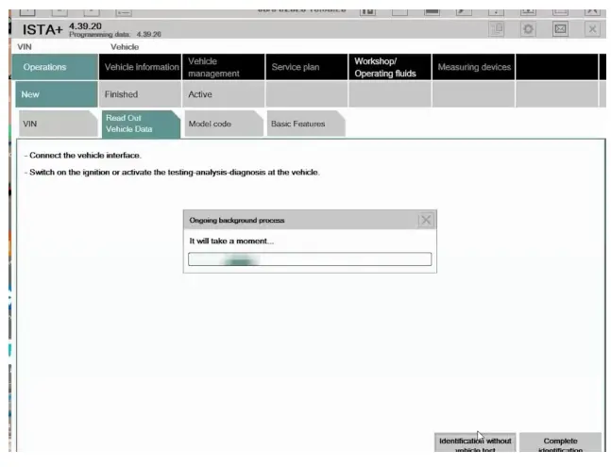This screenshot has height=467, width=611.
Task: Click the 'Connect the vehicle interface' instruction
Action: [82, 156]
